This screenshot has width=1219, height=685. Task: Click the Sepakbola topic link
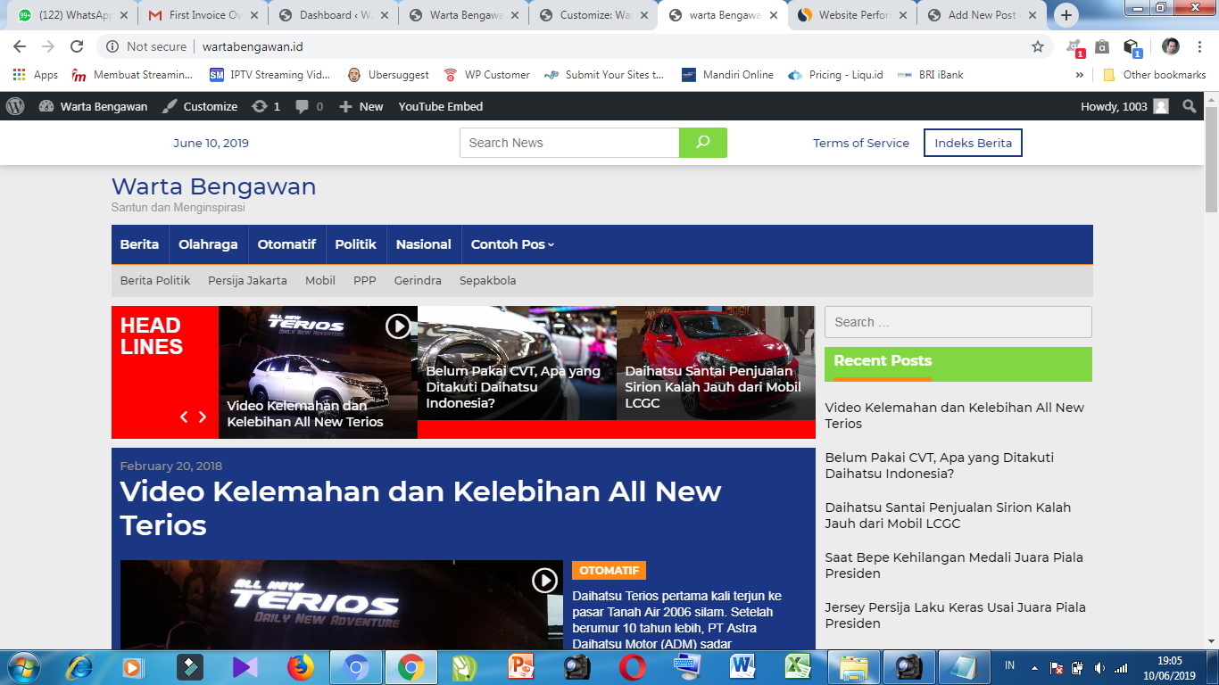488,280
